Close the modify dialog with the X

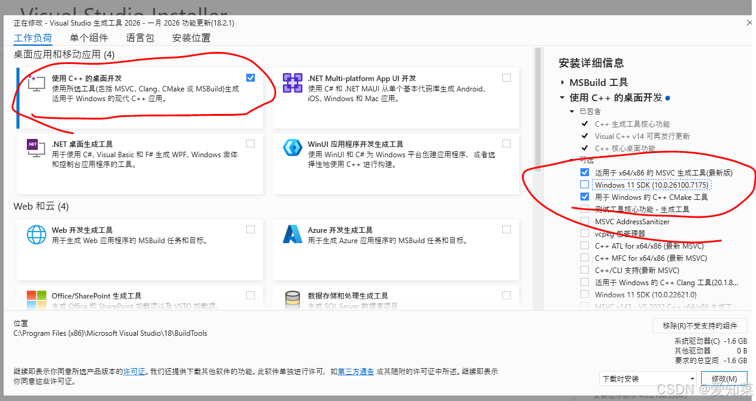click(x=749, y=23)
